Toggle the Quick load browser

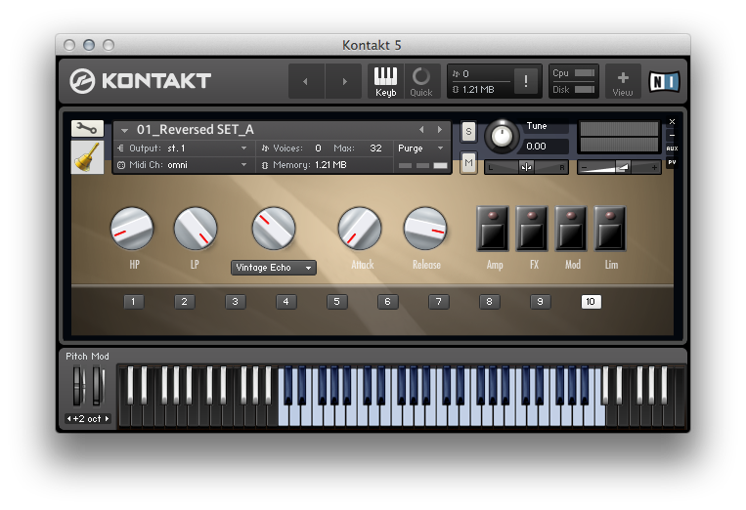pyautogui.click(x=421, y=81)
